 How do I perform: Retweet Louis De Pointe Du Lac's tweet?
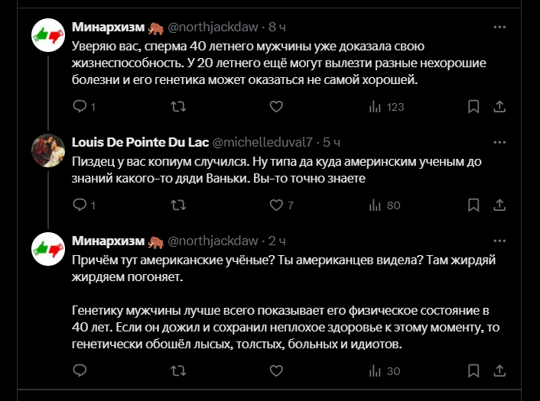tap(177, 205)
